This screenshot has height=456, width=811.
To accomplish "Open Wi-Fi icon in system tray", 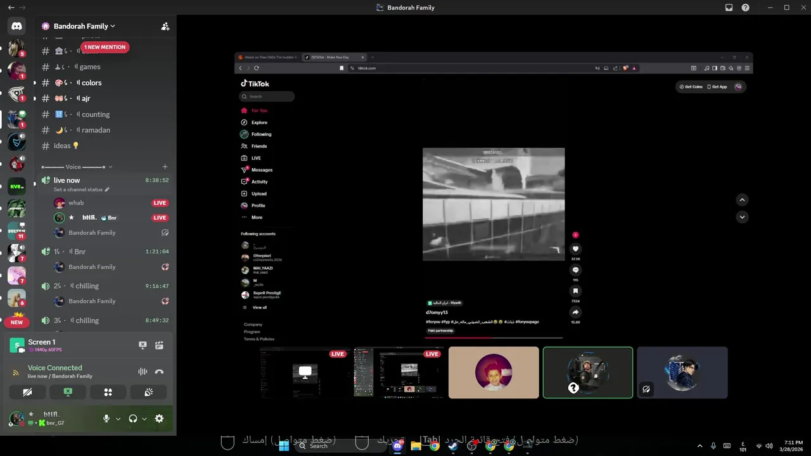I will click(x=759, y=446).
